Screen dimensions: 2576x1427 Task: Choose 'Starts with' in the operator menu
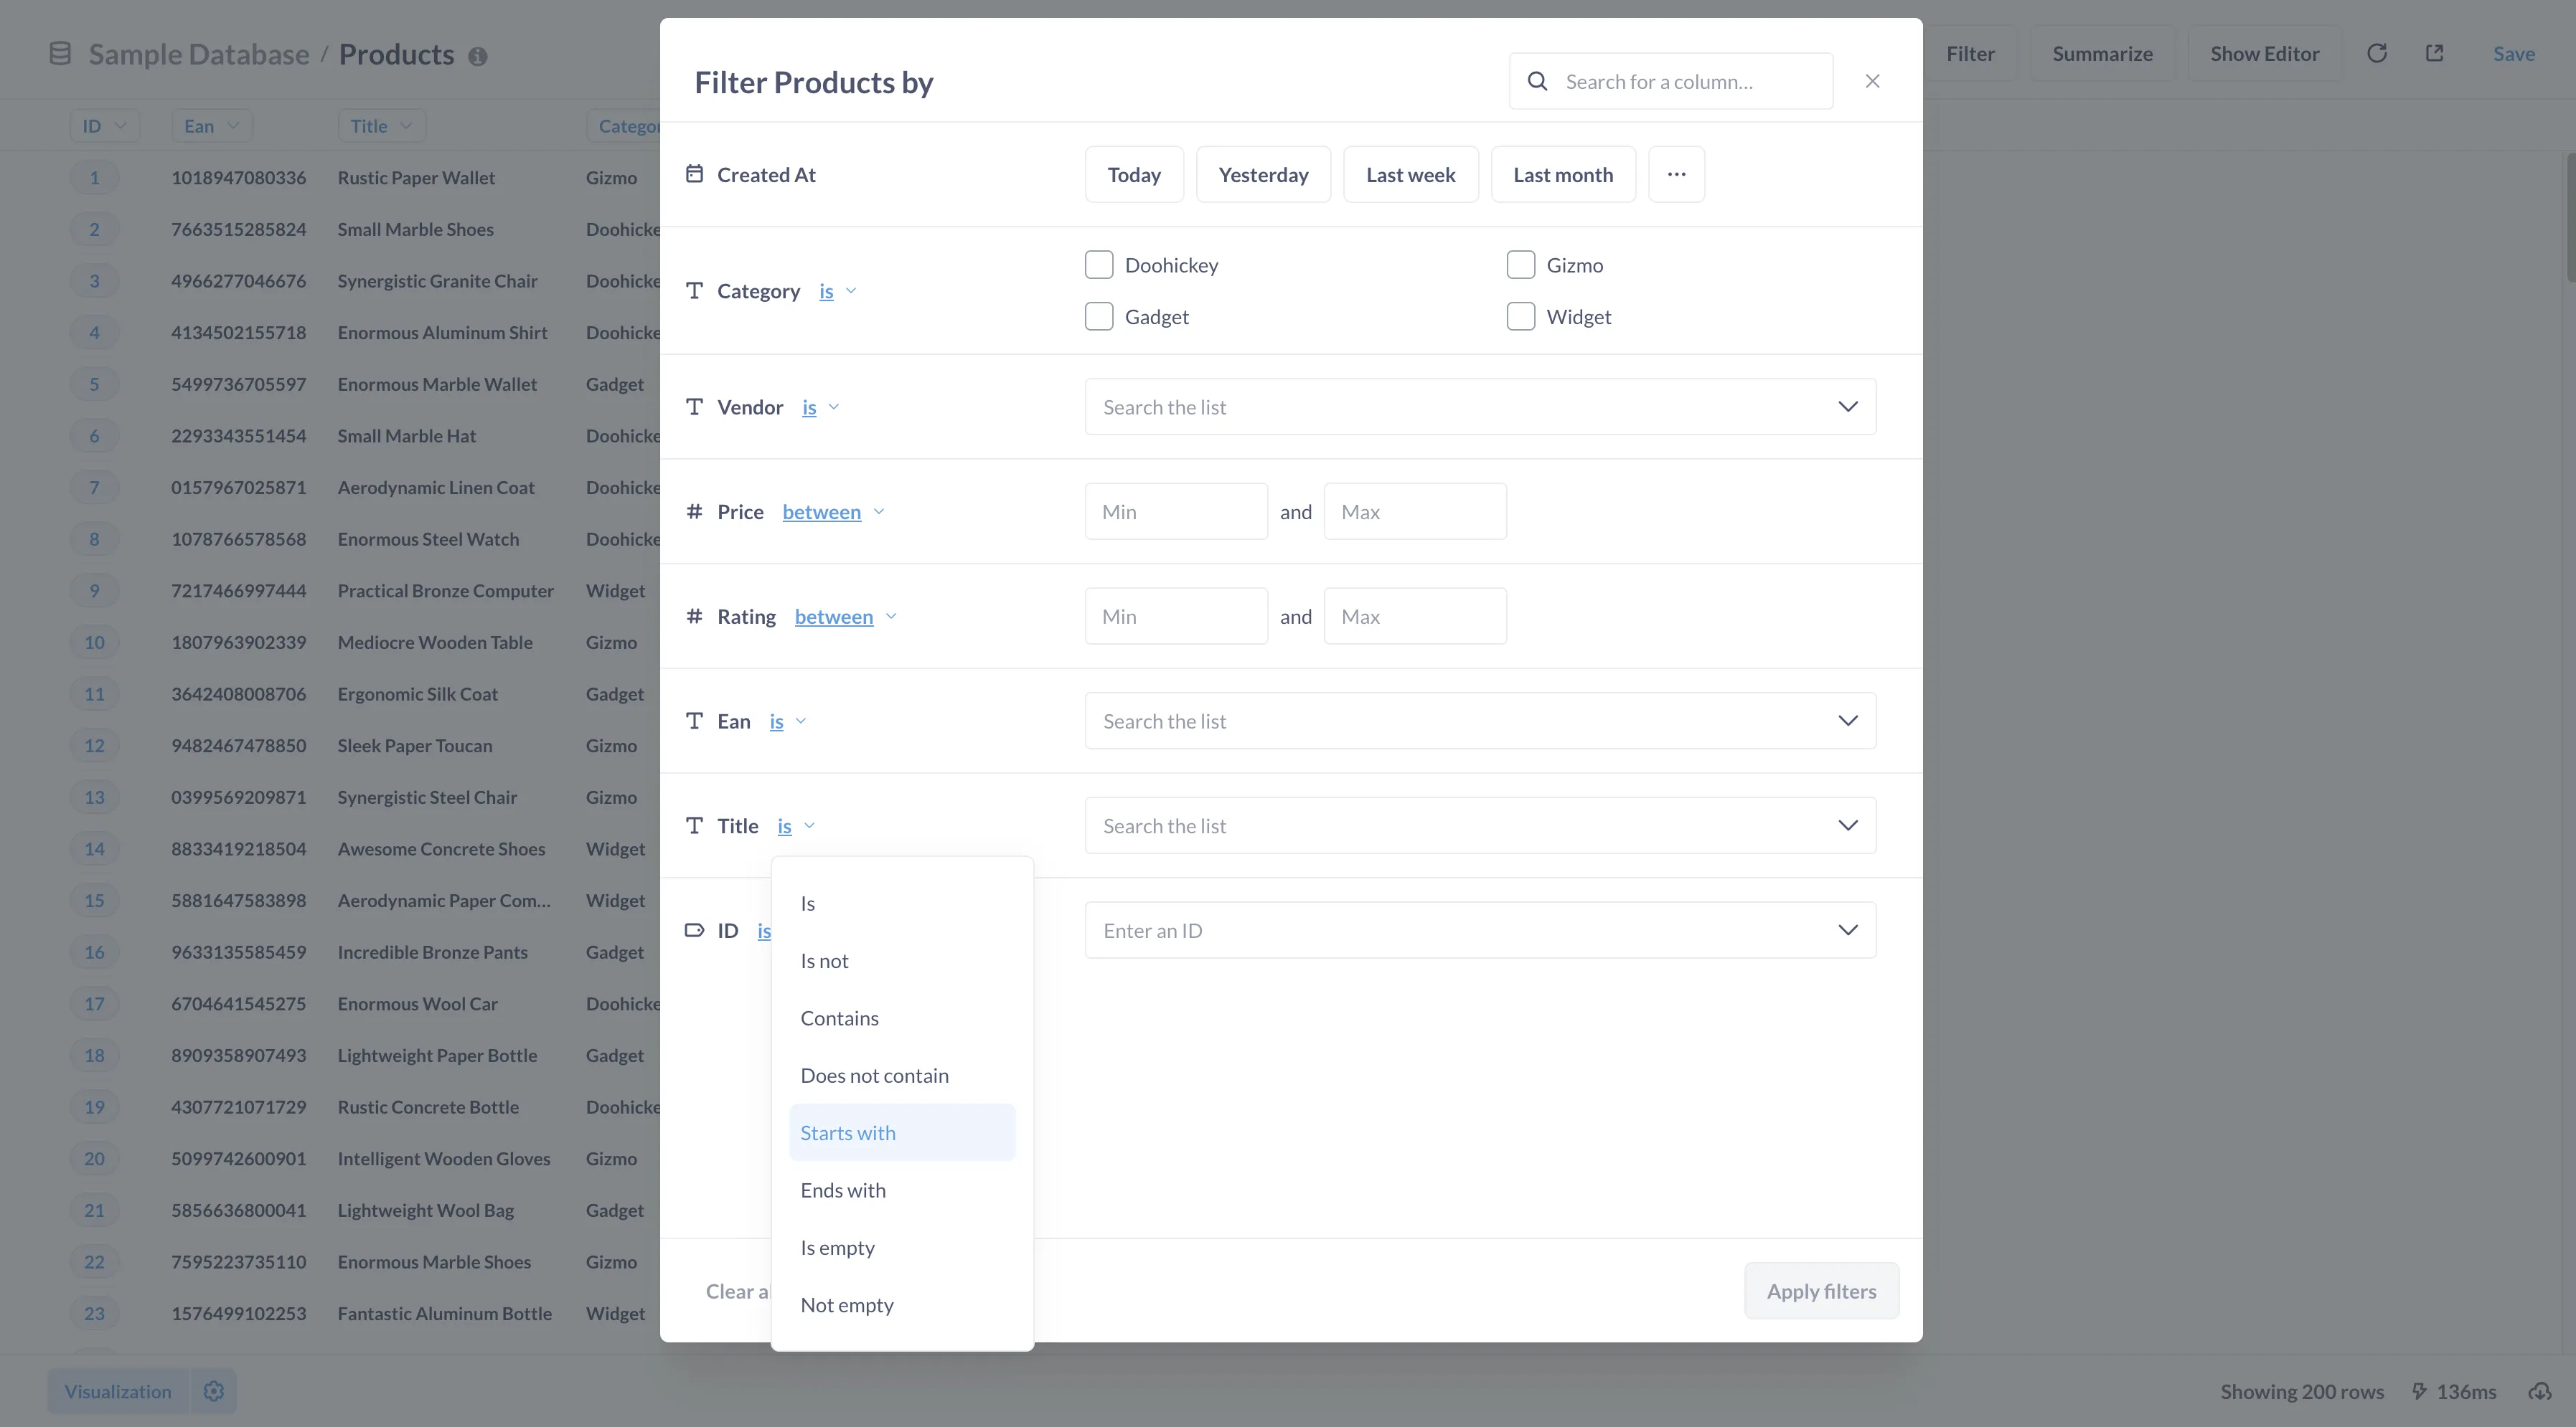click(x=848, y=1132)
